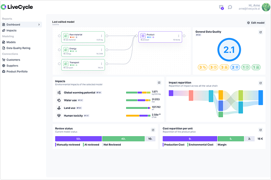The width and height of the screenshot is (271, 180).
Task: Click the Global warming potential icon
Action: 59,93
